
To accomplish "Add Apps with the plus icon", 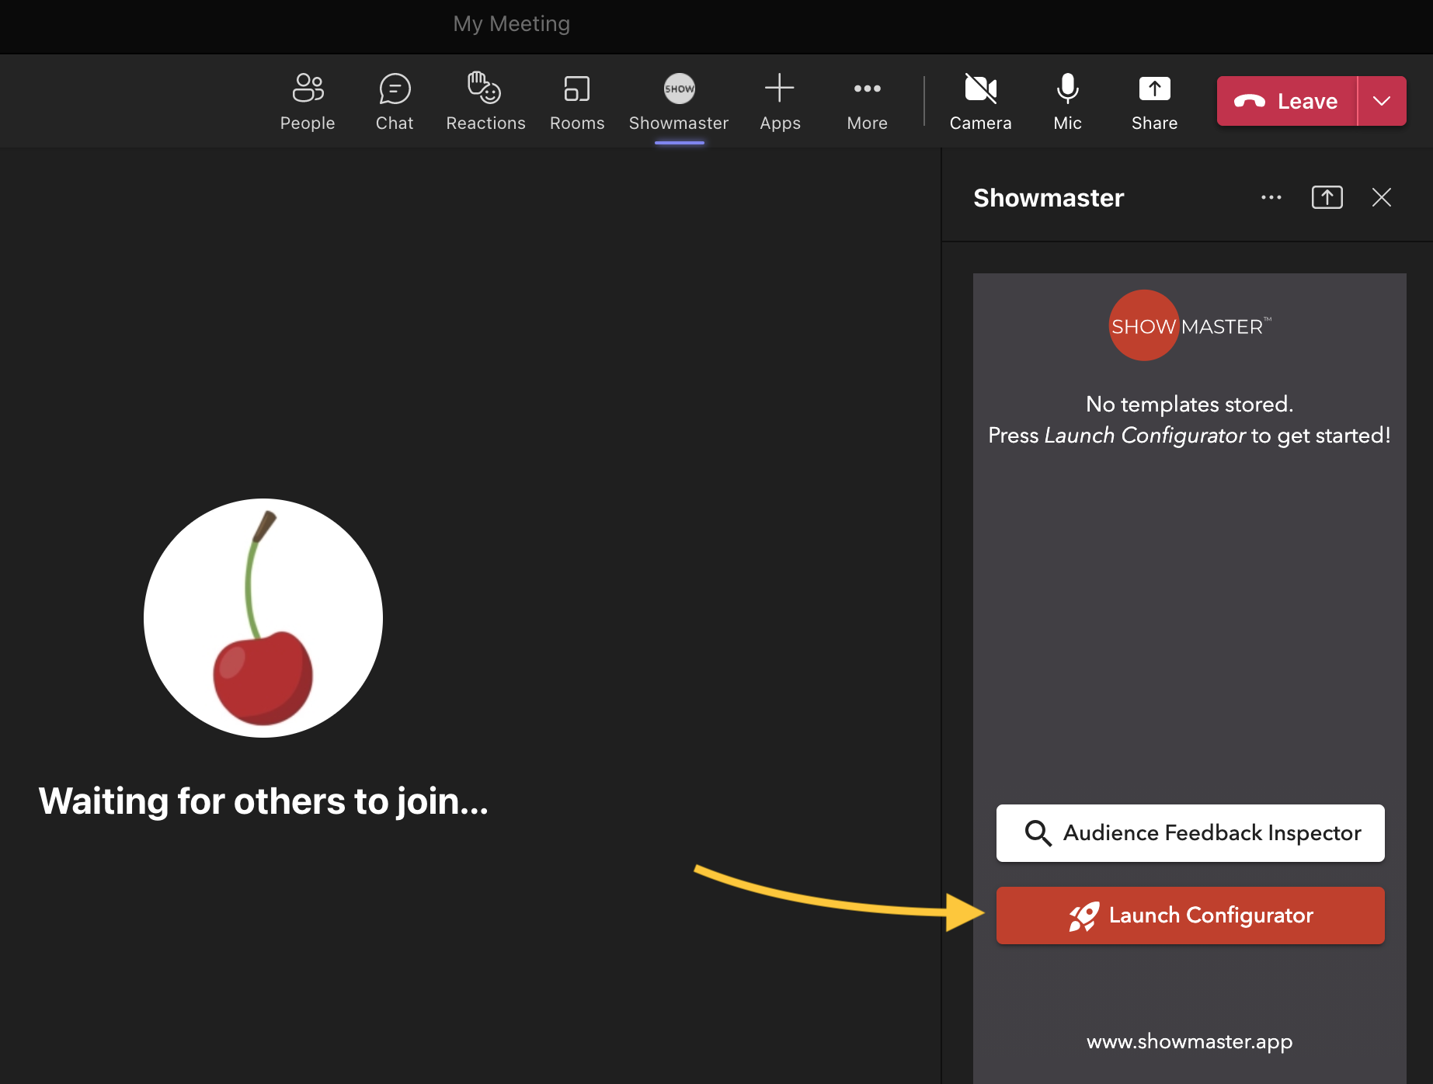I will [x=780, y=101].
